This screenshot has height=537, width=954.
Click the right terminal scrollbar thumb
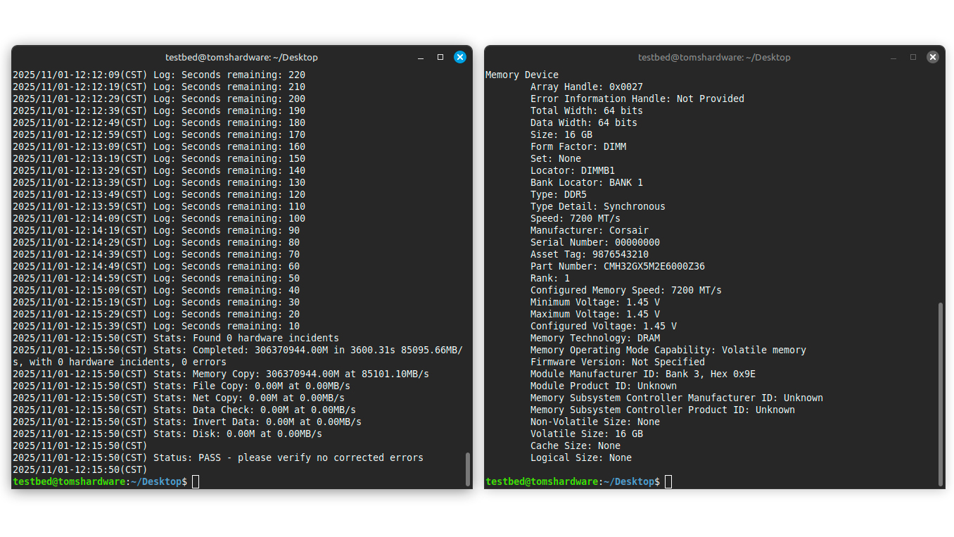941,394
